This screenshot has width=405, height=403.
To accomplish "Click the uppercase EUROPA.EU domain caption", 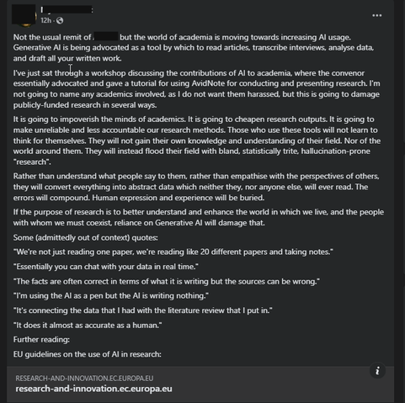I will [84, 379].
